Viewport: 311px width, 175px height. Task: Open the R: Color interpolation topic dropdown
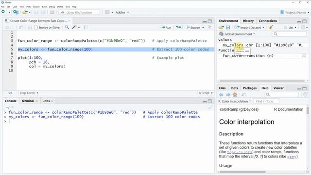234,101
